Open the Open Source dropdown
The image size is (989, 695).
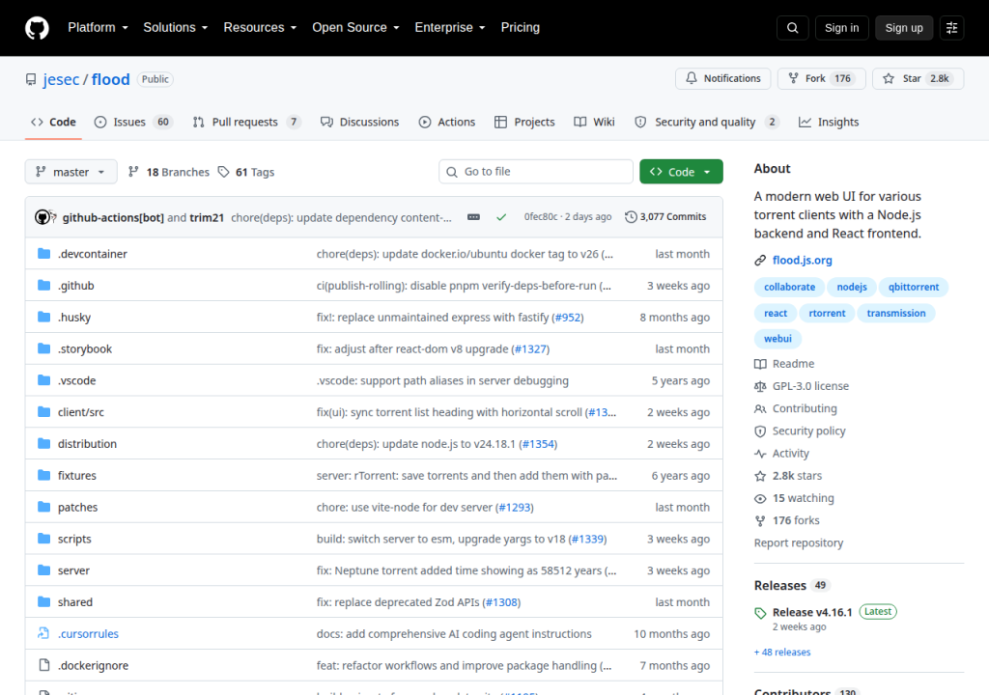(355, 28)
